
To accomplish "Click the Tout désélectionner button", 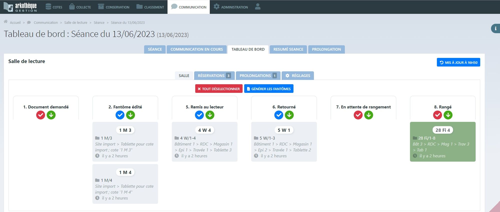I will coord(219,89).
